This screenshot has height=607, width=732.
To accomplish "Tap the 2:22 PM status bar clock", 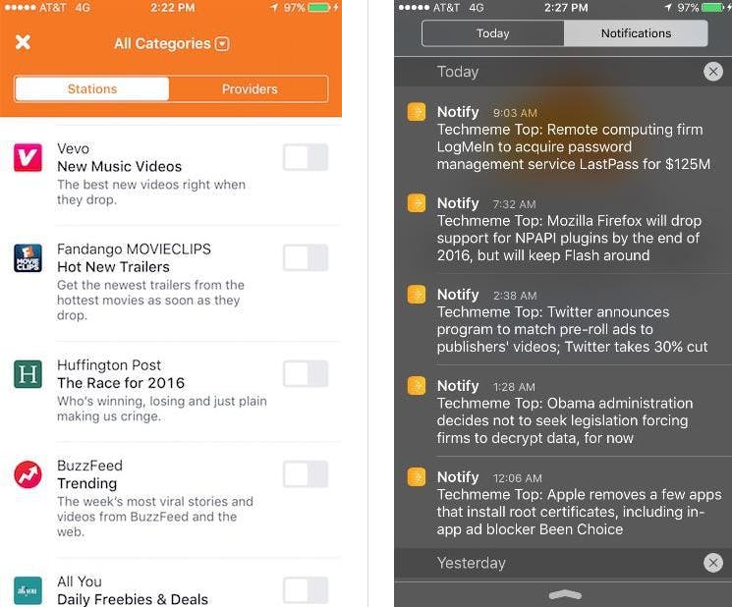I will 172,8.
